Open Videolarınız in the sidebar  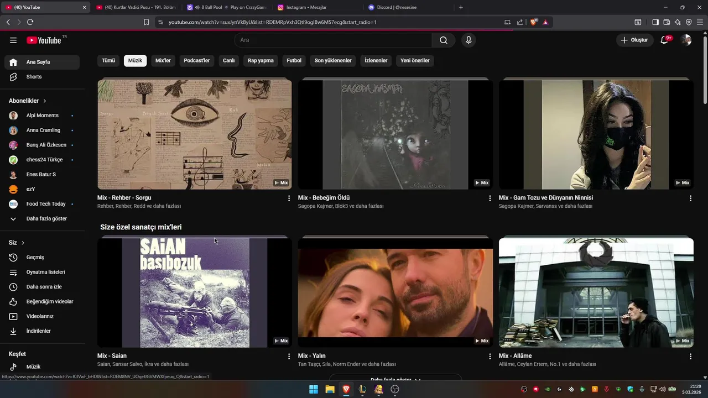click(x=42, y=316)
